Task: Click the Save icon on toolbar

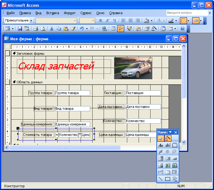Action: tap(20, 29)
